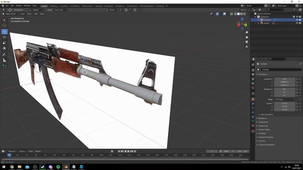The image size is (303, 170).
Task: Open Chrome from the Windows taskbar
Action: tap(12, 167)
